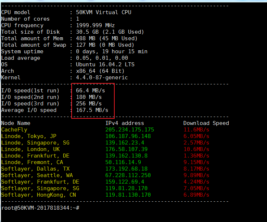The width and height of the screenshot is (267, 222).
Task: Click the Softlayer, Seattle, WA node name
Action: [37, 175]
